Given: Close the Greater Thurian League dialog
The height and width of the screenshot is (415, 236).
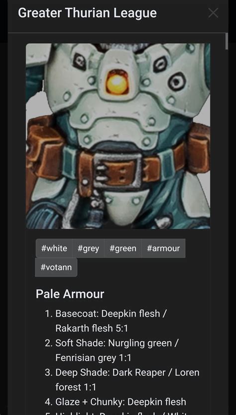Looking at the screenshot, I should [213, 13].
